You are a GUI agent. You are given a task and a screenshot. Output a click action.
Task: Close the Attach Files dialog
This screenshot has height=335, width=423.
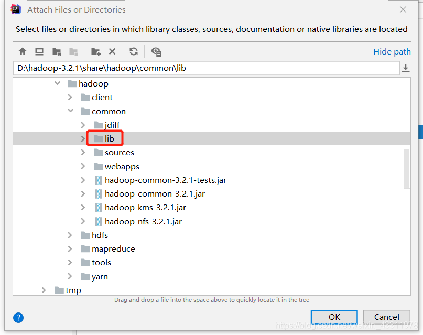point(403,10)
